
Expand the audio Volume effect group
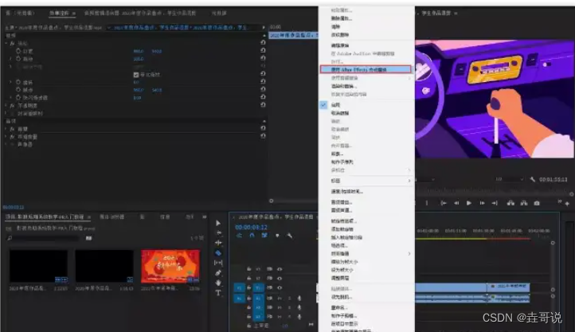6,129
